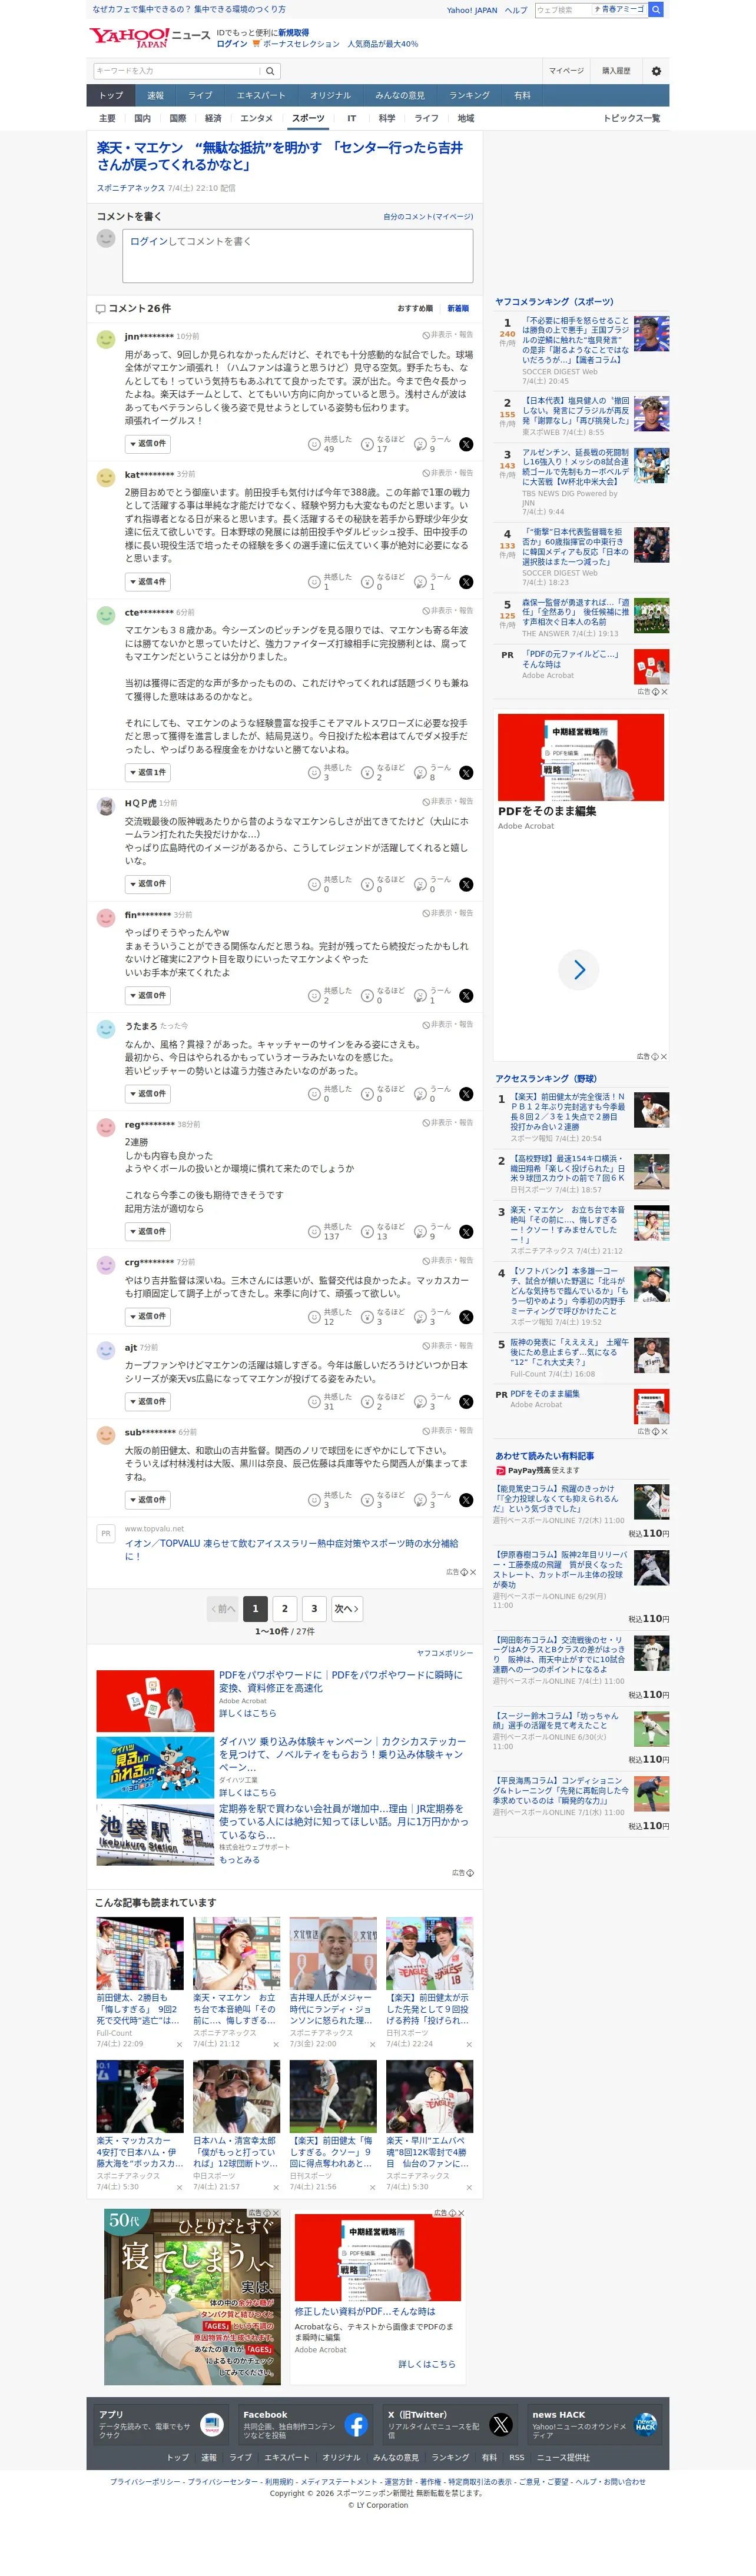Share ajt's comment on X
The image size is (756, 2576).
[466, 1402]
